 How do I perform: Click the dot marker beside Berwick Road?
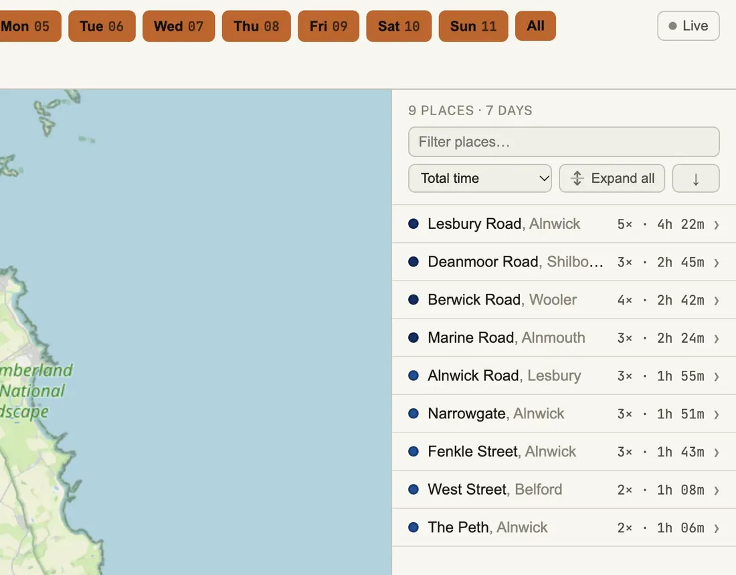click(x=413, y=300)
